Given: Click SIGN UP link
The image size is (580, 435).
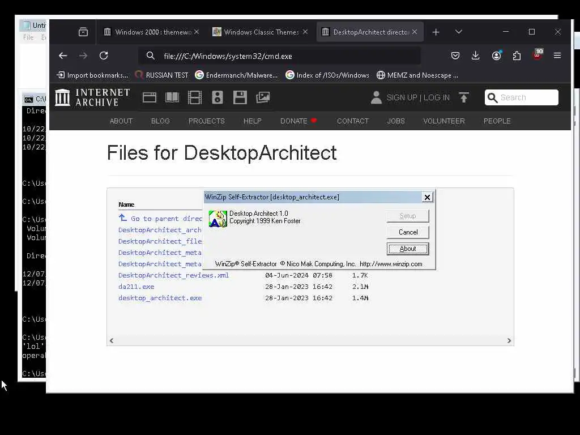Looking at the screenshot, I should point(402,97).
